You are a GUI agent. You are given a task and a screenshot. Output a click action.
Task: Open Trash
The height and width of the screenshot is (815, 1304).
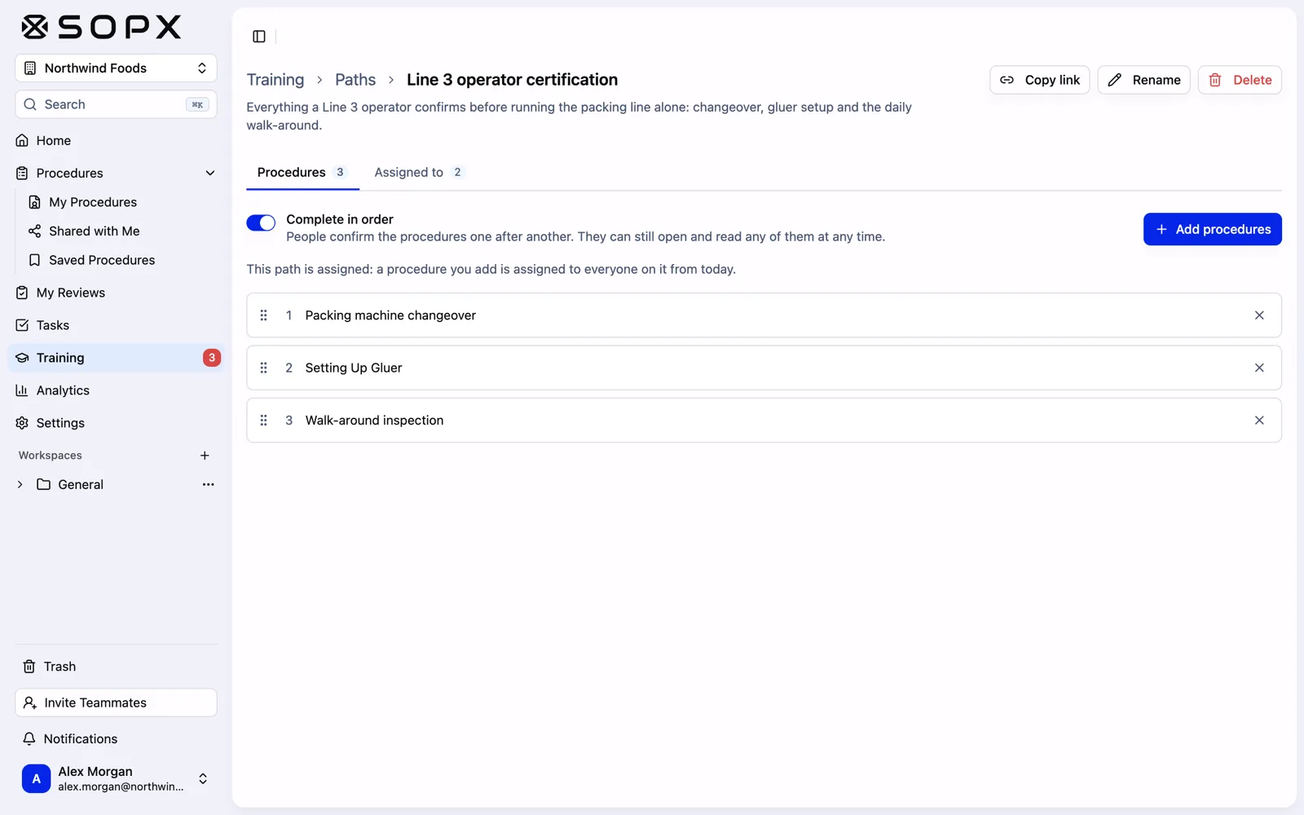pyautogui.click(x=116, y=667)
